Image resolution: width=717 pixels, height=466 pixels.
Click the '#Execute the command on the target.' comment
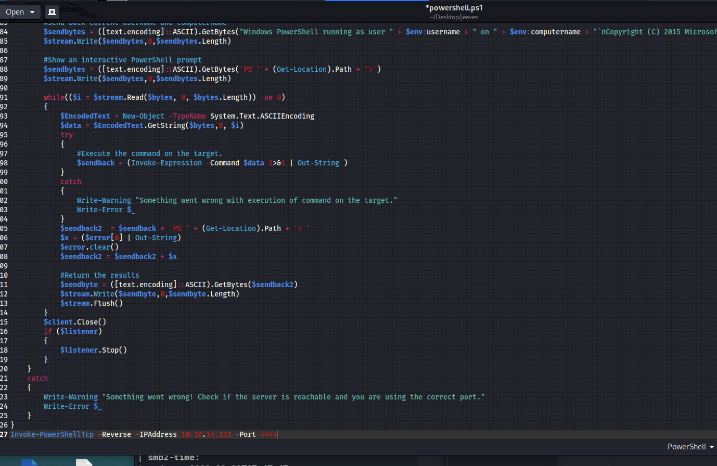(x=150, y=153)
